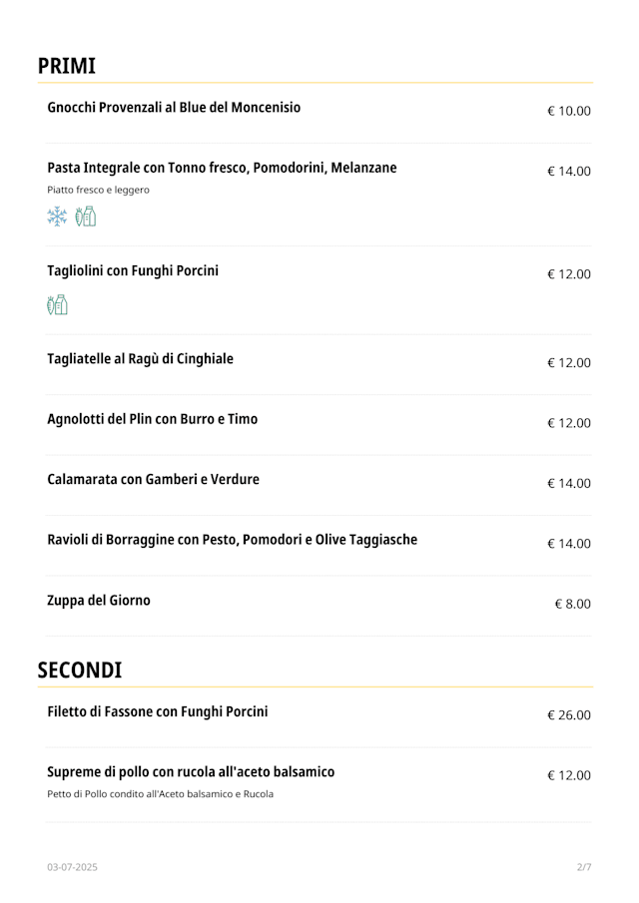Select Tagliolini con Funghi Porcini

tap(133, 270)
